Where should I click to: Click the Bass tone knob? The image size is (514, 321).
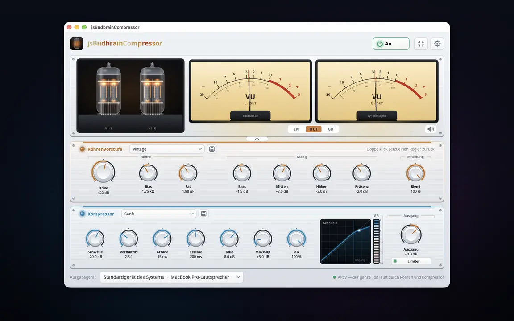tap(242, 173)
